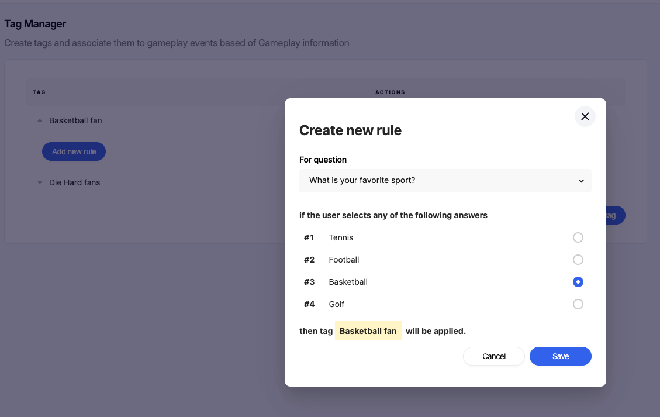
Task: Click the Tag Manager heading
Action: tap(35, 24)
